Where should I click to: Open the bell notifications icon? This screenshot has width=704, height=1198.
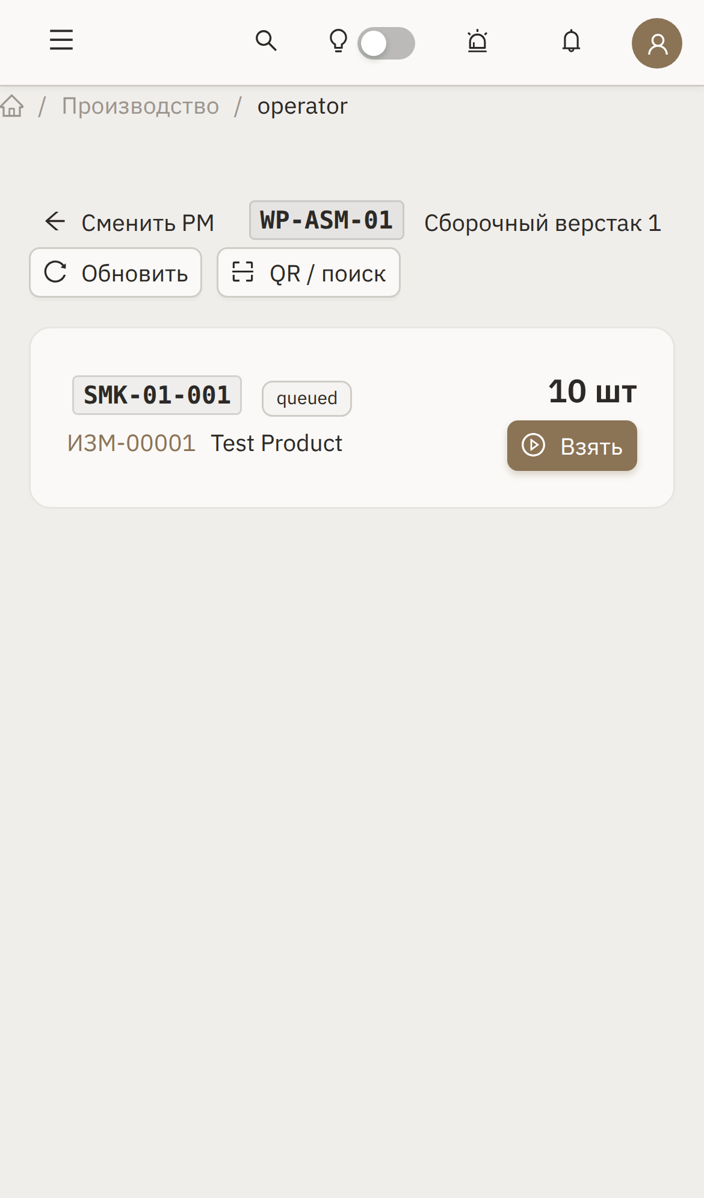coord(571,41)
